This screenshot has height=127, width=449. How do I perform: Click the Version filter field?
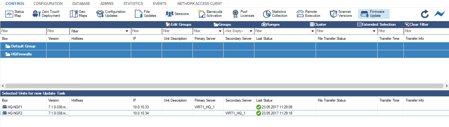point(58,31)
